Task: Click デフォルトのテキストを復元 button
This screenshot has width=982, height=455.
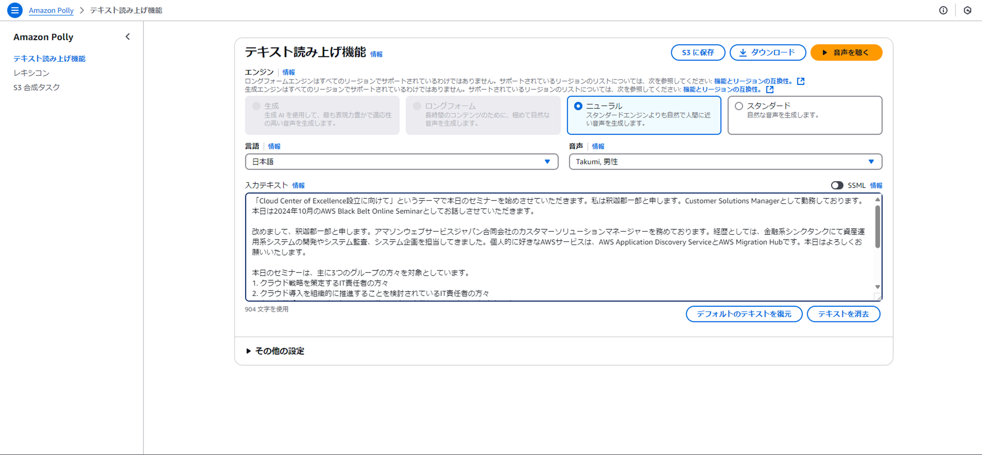Action: pyautogui.click(x=744, y=314)
